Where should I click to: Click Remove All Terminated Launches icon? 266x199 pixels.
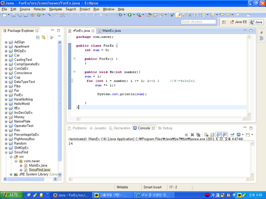click(x=198, y=135)
